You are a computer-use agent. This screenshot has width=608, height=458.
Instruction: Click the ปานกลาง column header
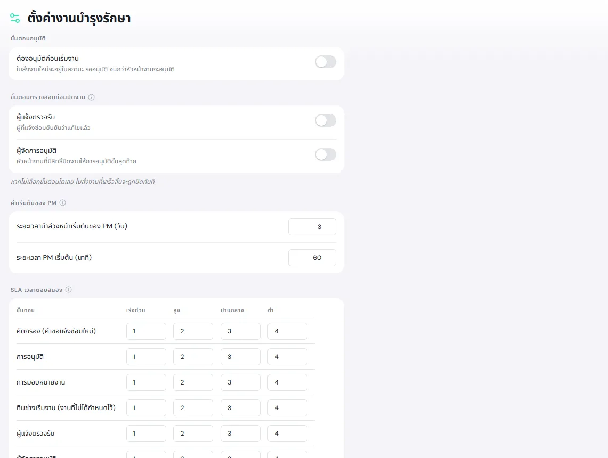coord(232,310)
